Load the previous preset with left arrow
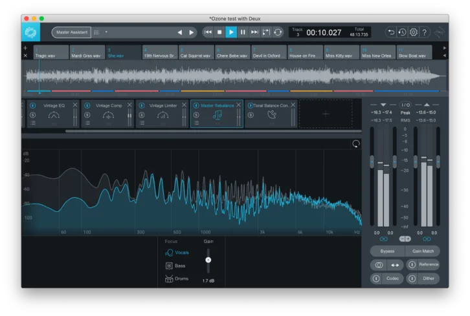 [180, 32]
